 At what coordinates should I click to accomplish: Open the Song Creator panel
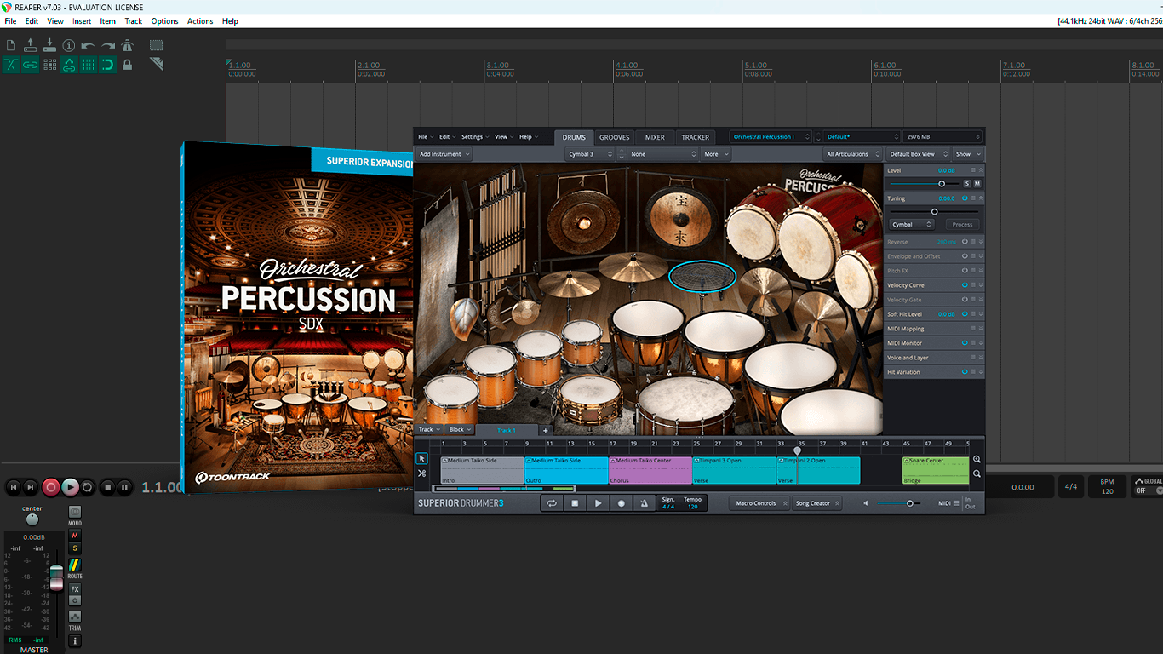tap(817, 503)
